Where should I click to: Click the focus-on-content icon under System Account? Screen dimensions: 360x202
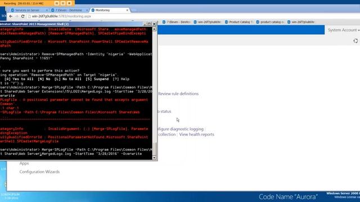(355, 41)
